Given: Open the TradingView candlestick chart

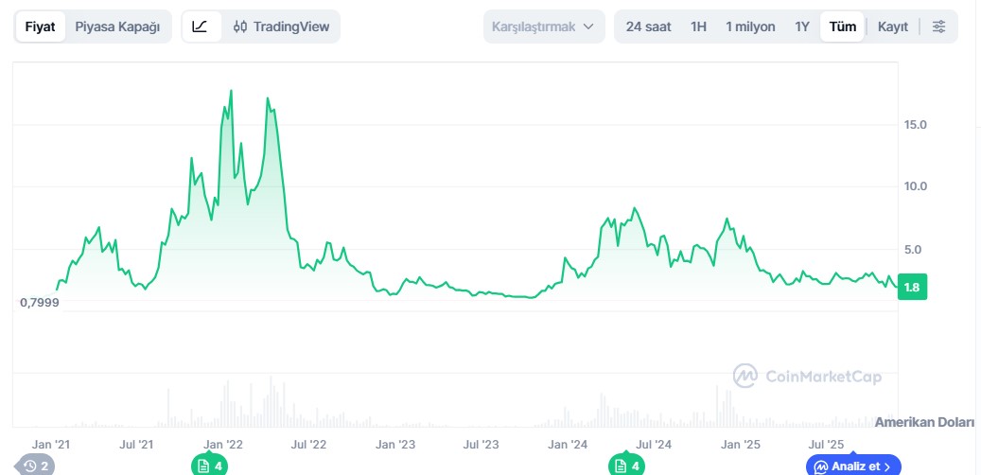Looking at the screenshot, I should pyautogui.click(x=281, y=26).
